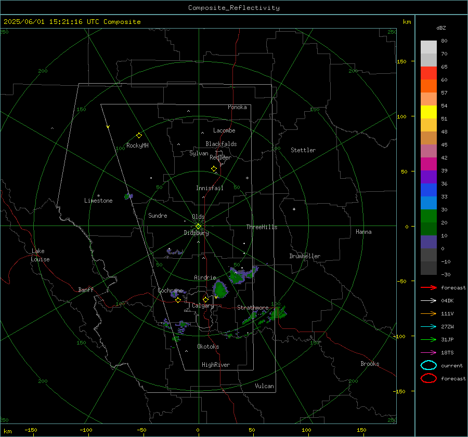Click the Brooks town label

[x=370, y=364]
